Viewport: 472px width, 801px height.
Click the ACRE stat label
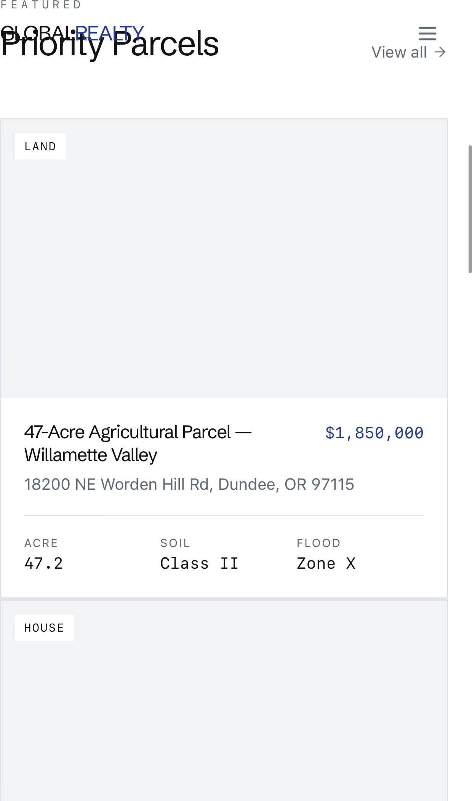[x=41, y=543]
